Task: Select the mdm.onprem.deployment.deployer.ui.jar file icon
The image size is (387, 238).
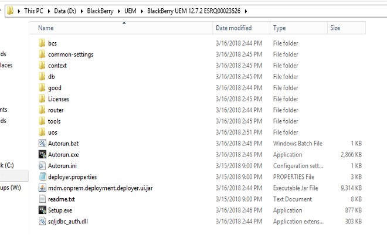Action: (42, 188)
